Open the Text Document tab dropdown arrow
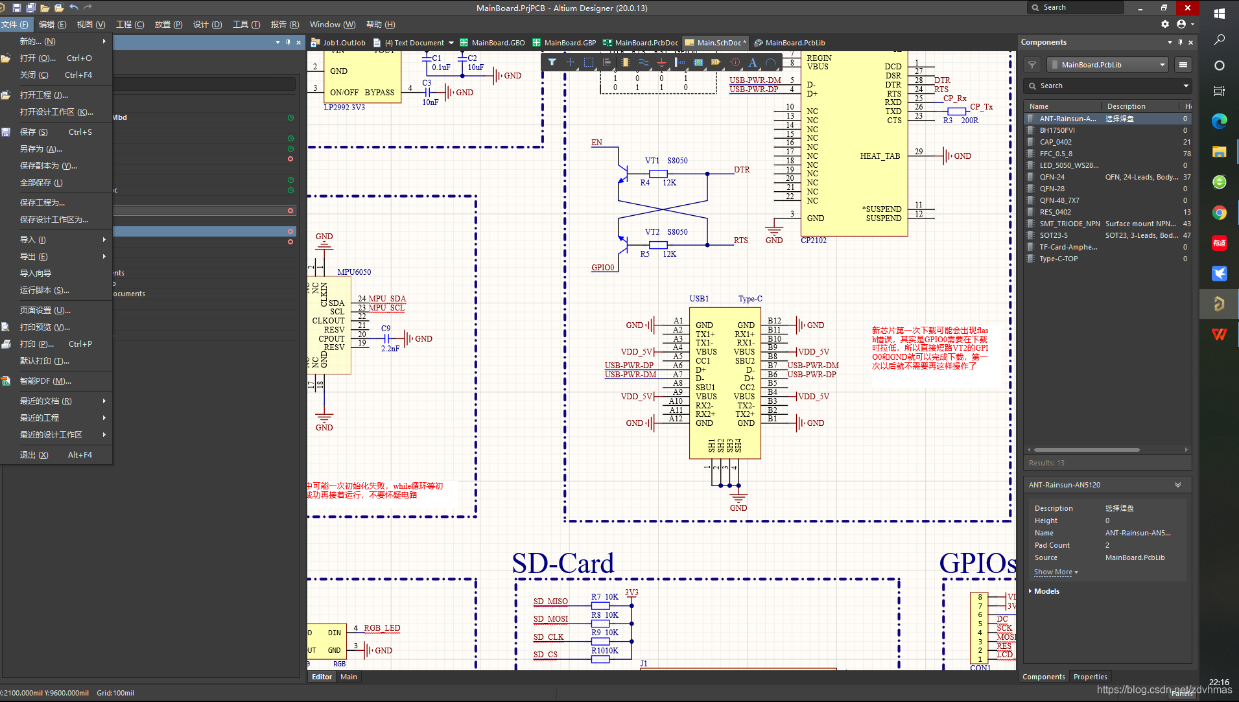 click(x=451, y=43)
